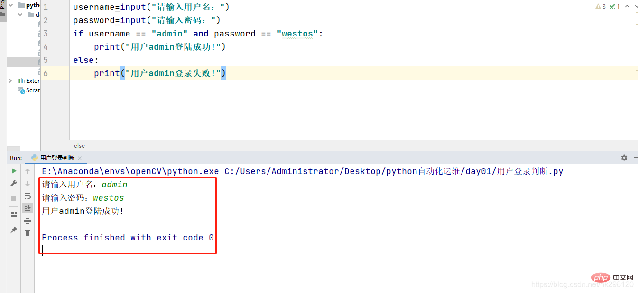
Task: Open Run panel settings gear
Action: click(624, 158)
